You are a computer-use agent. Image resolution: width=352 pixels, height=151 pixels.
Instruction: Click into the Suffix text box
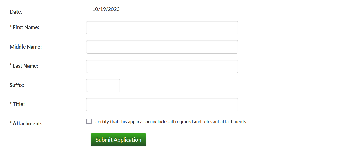tap(103, 85)
